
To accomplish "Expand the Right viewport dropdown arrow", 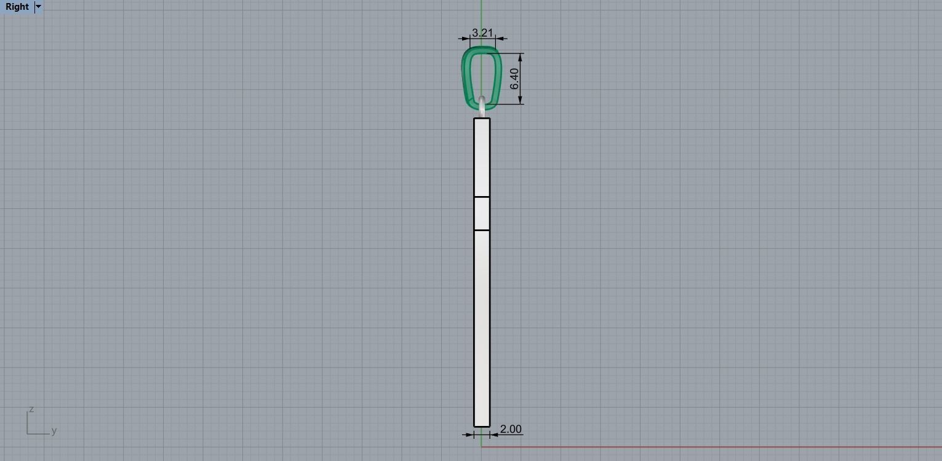I will tap(38, 7).
